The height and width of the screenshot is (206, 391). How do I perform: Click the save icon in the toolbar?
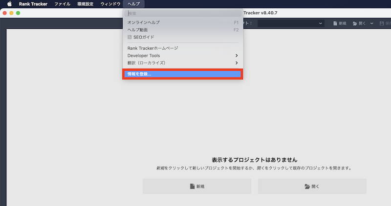(x=382, y=23)
